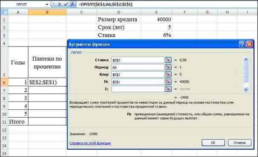258x157 pixels.
Task: Select row 6 header
Action: 4,82
